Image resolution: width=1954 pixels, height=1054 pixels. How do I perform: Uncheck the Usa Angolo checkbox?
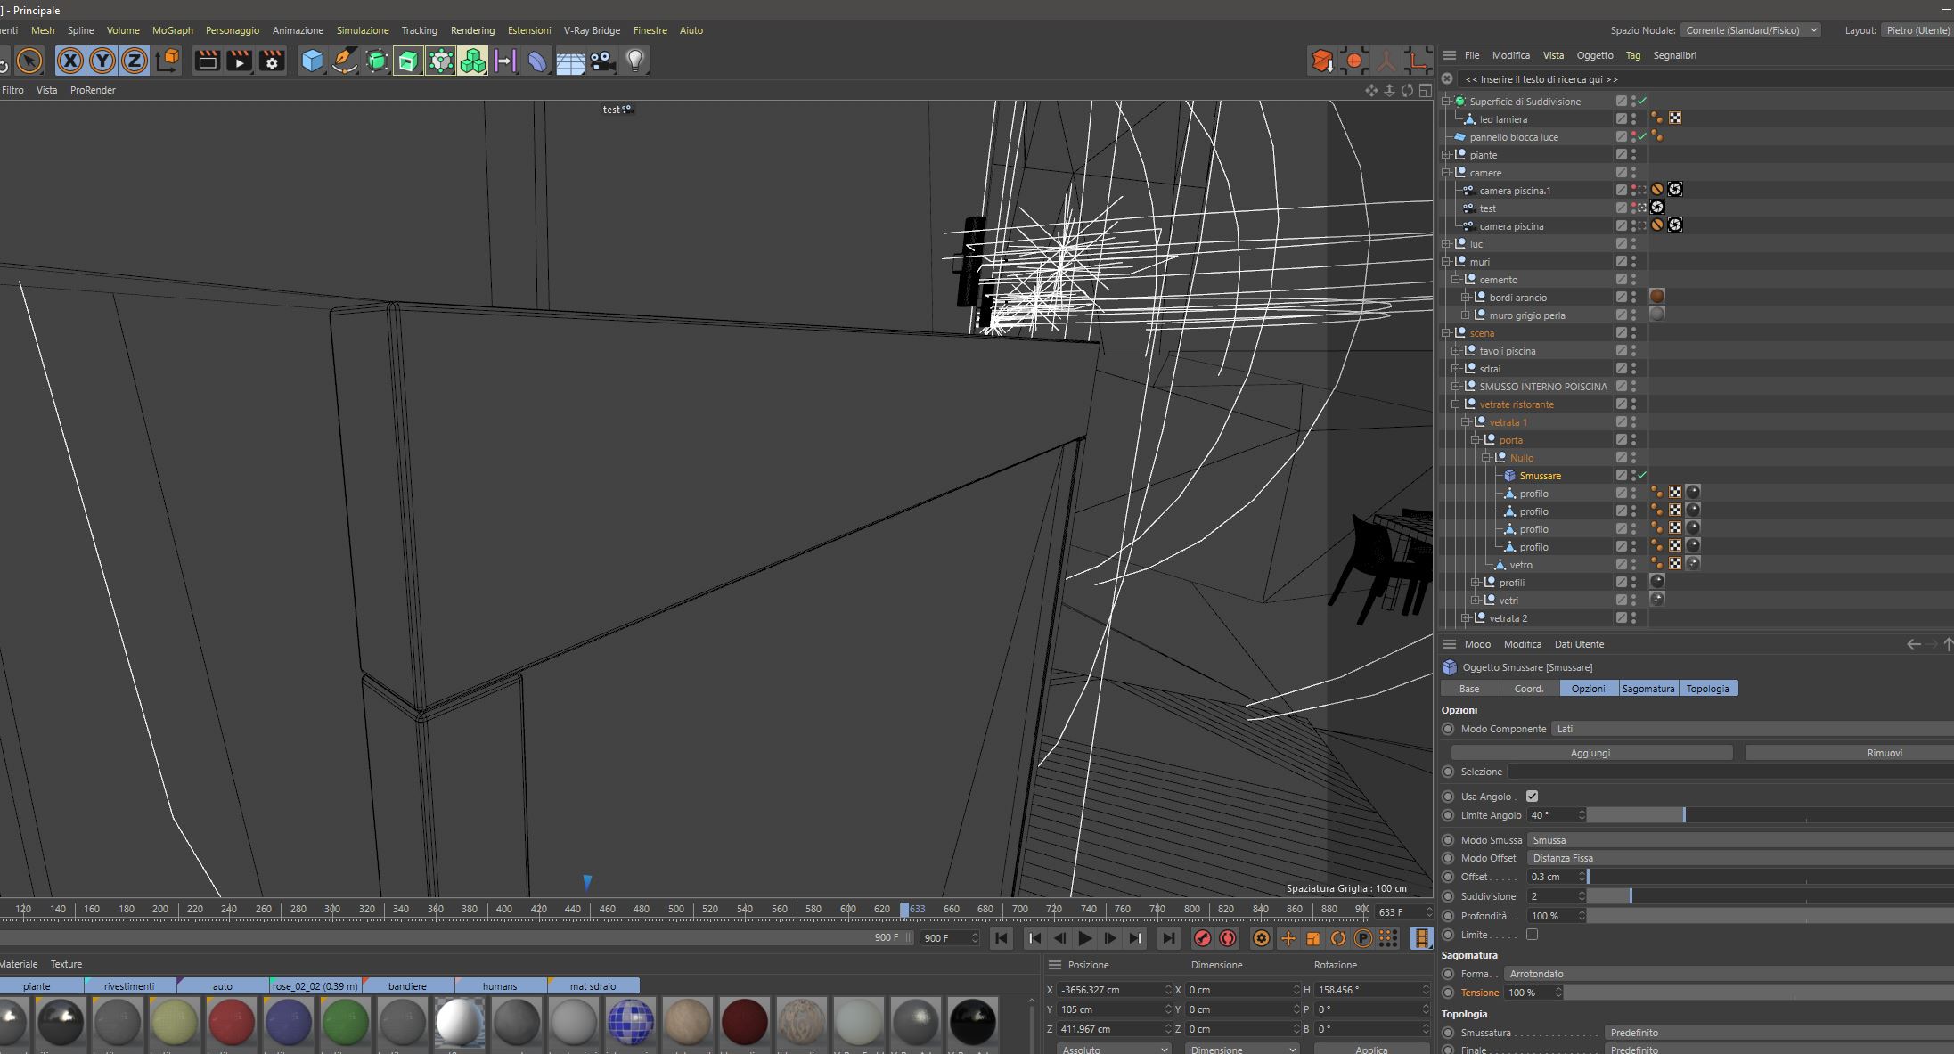click(1532, 797)
